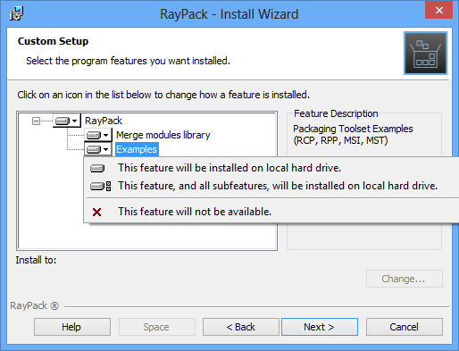The height and width of the screenshot is (351, 459).
Task: Select the Merge modules library item
Action: coord(163,135)
